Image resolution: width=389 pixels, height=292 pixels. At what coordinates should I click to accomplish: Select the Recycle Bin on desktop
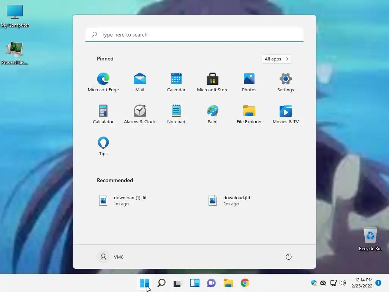[x=370, y=240]
